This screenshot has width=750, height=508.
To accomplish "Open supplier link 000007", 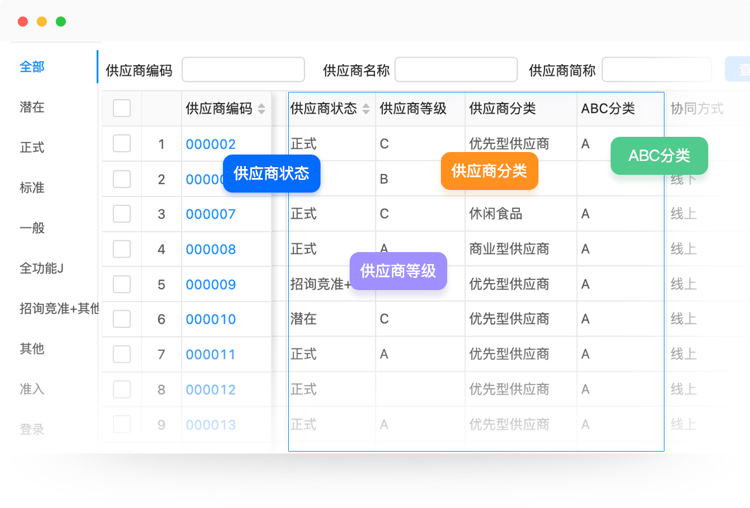I will (211, 215).
